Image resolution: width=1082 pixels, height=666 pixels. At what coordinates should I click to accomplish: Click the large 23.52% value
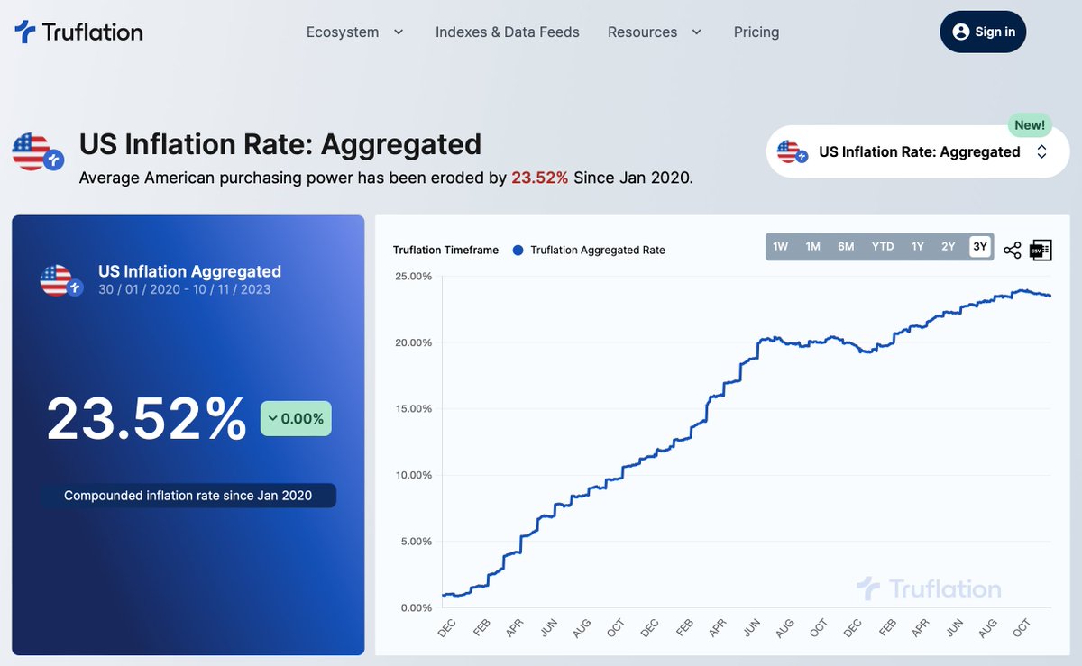(146, 419)
